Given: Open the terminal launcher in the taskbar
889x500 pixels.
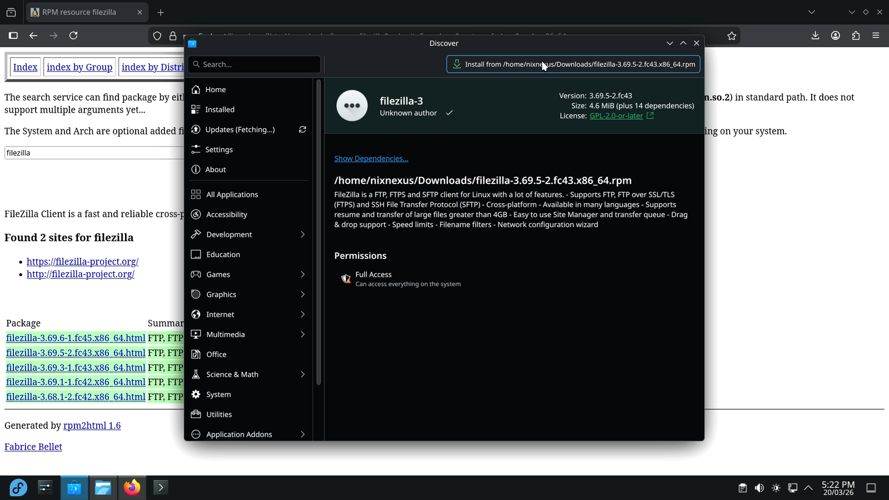Looking at the screenshot, I should 161,488.
